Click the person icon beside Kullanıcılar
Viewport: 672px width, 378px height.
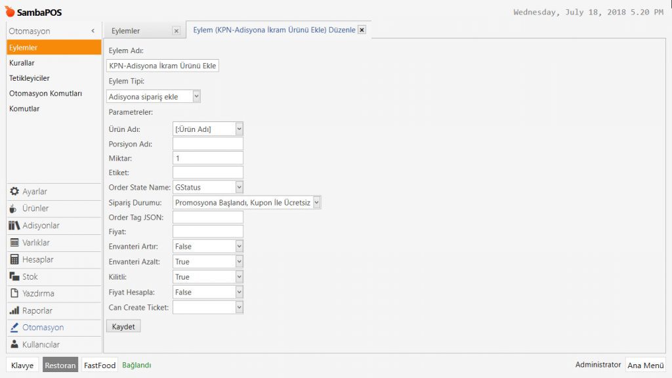click(x=14, y=345)
